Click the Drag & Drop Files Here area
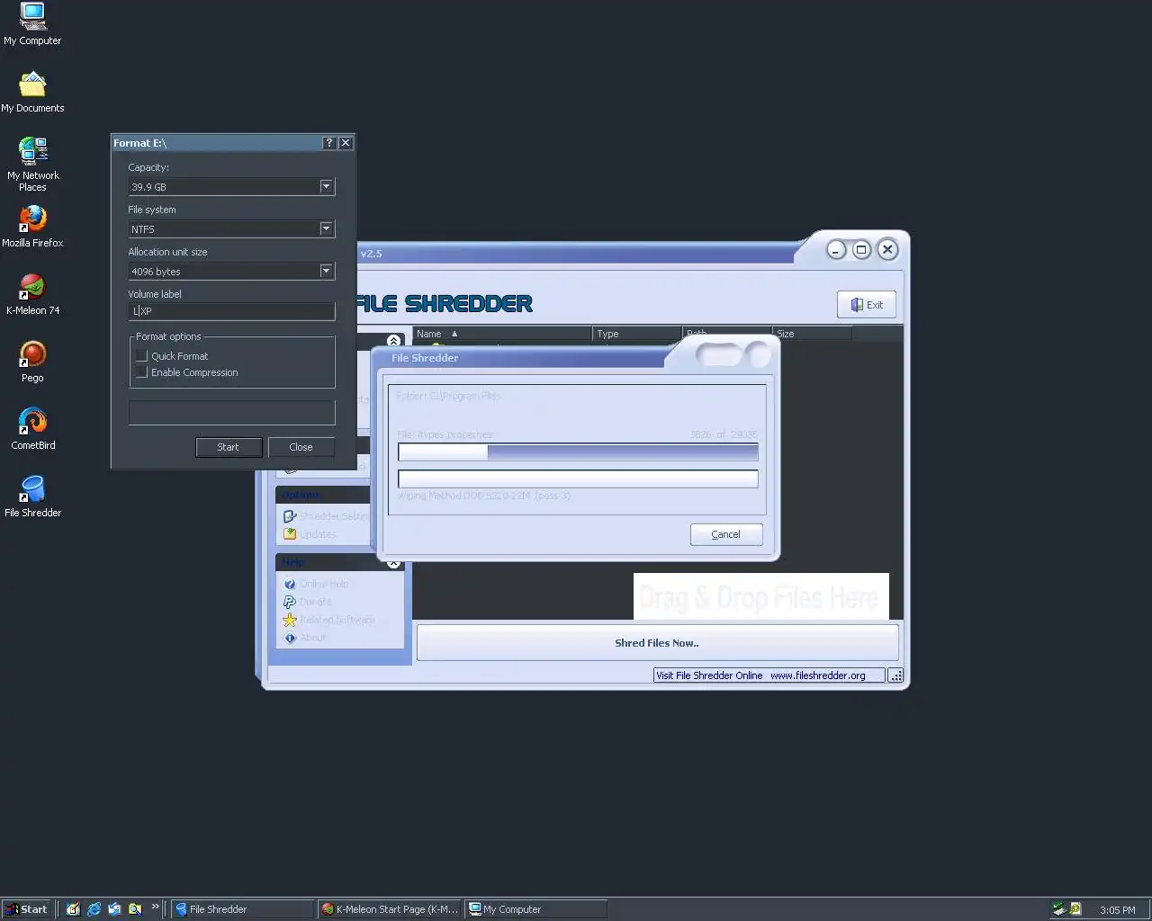 [761, 596]
